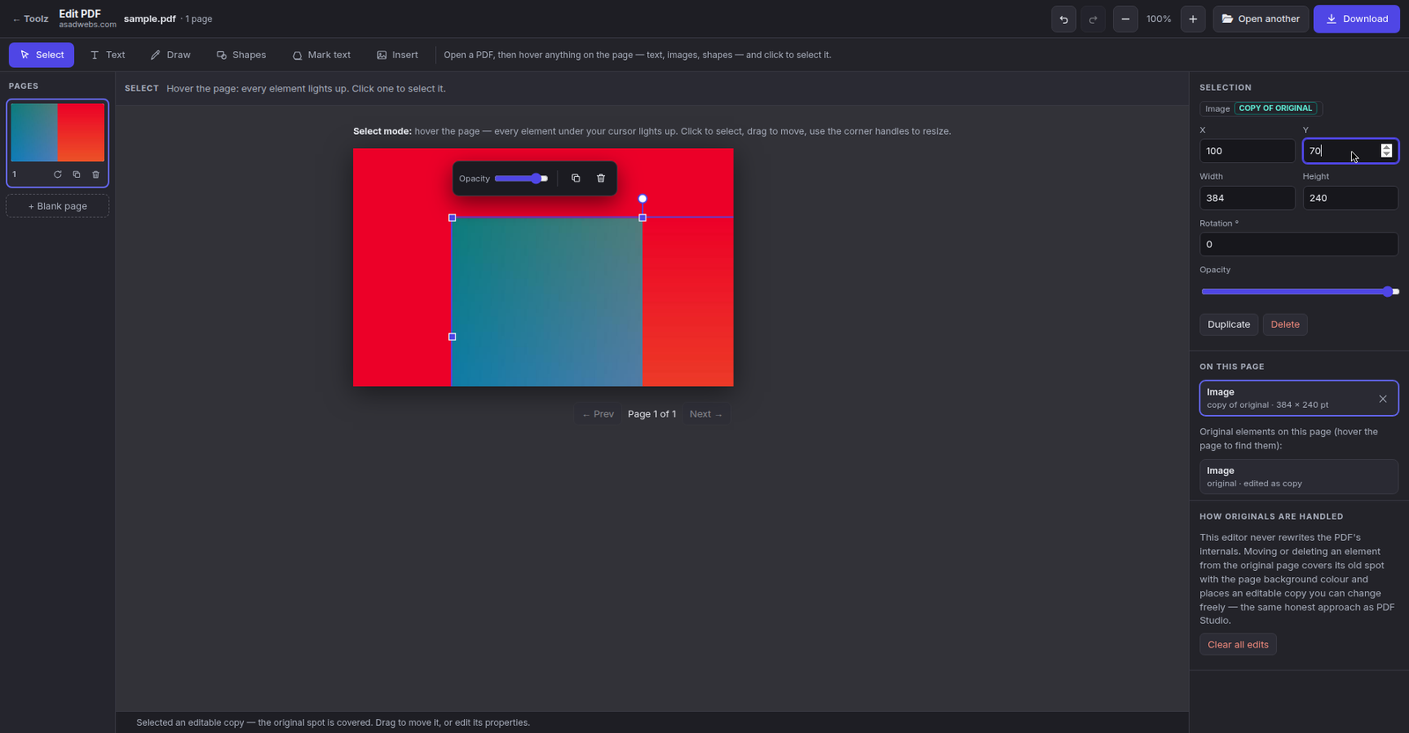This screenshot has height=733, width=1409.
Task: Switch to the Draw tool
Action: pyautogui.click(x=170, y=55)
